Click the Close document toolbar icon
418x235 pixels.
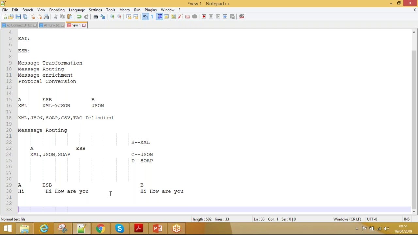32,16
